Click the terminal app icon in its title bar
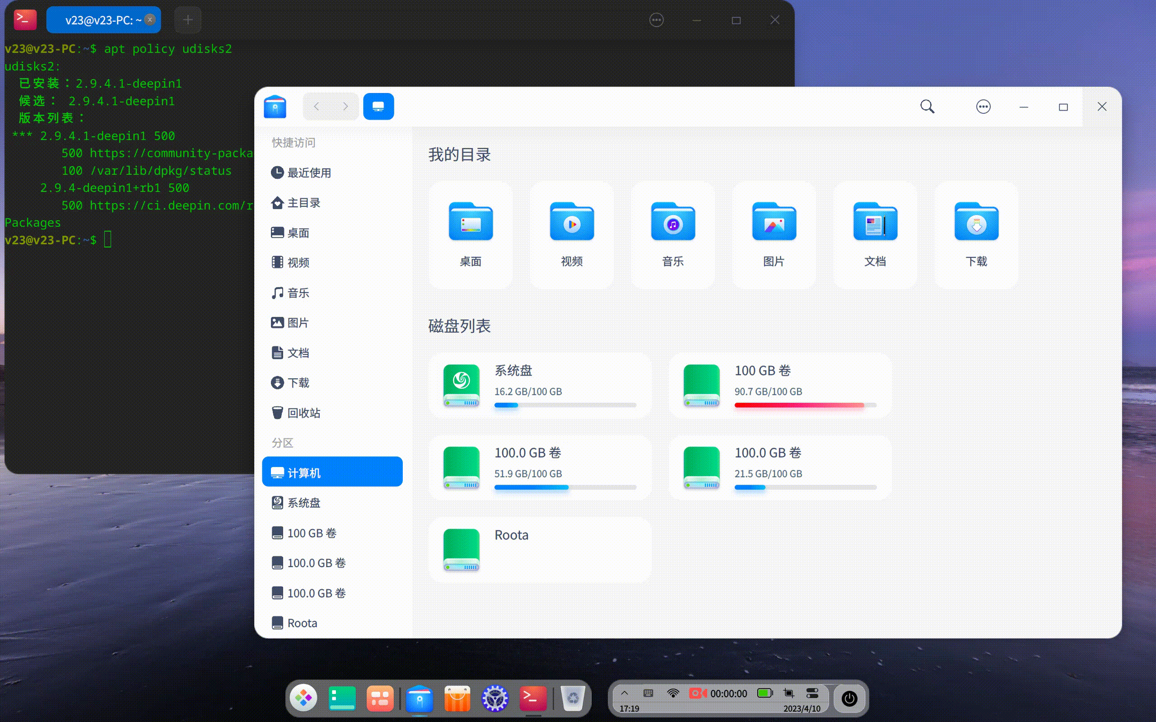The image size is (1156, 722). (25, 20)
